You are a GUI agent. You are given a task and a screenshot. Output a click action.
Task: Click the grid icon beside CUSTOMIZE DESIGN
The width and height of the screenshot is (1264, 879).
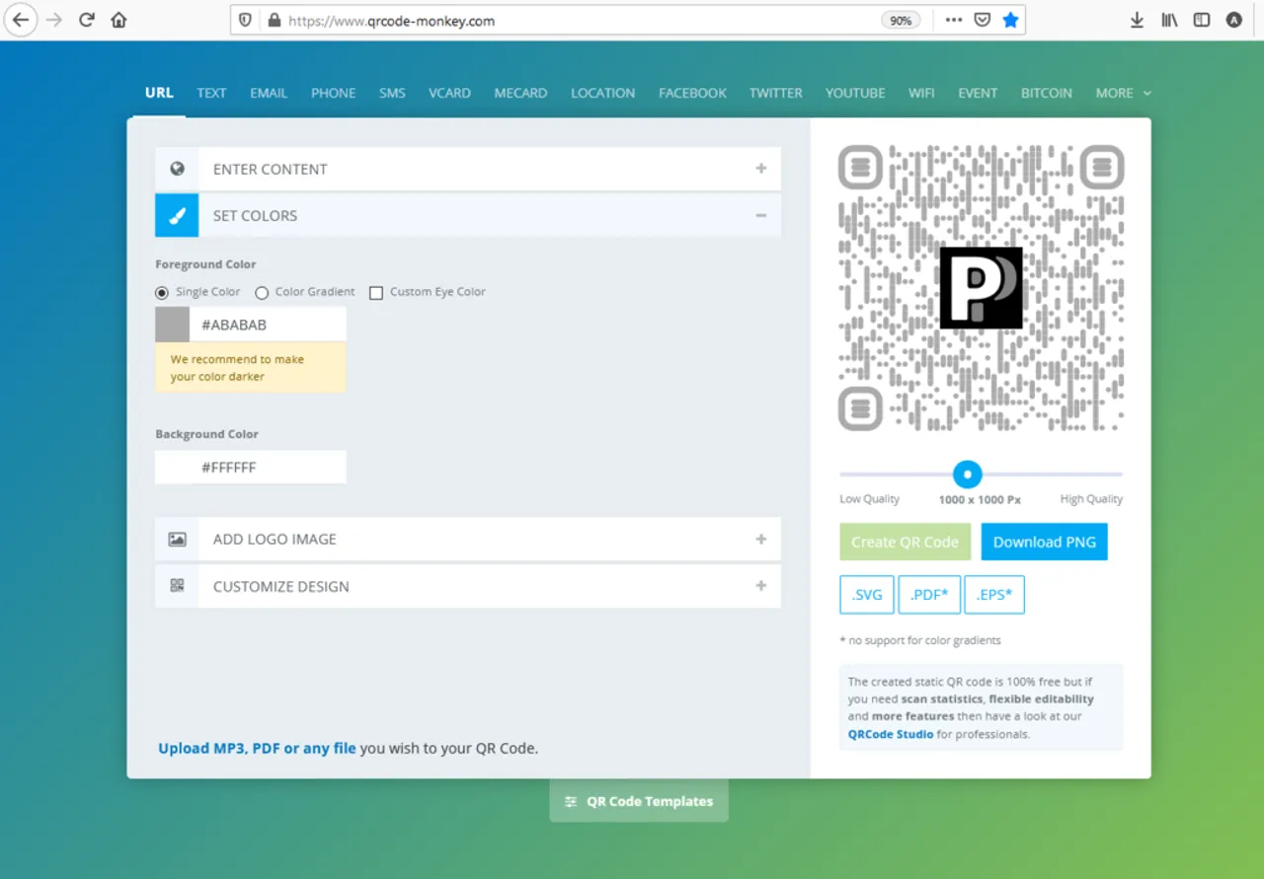click(177, 585)
